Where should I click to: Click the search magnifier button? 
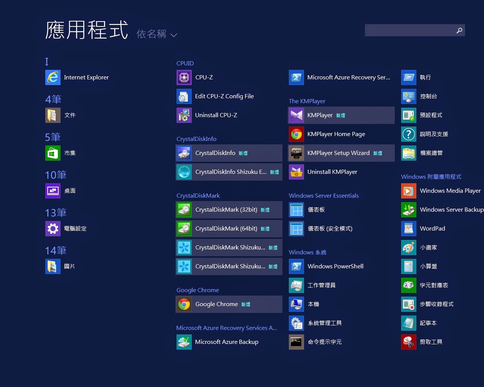[x=459, y=30]
